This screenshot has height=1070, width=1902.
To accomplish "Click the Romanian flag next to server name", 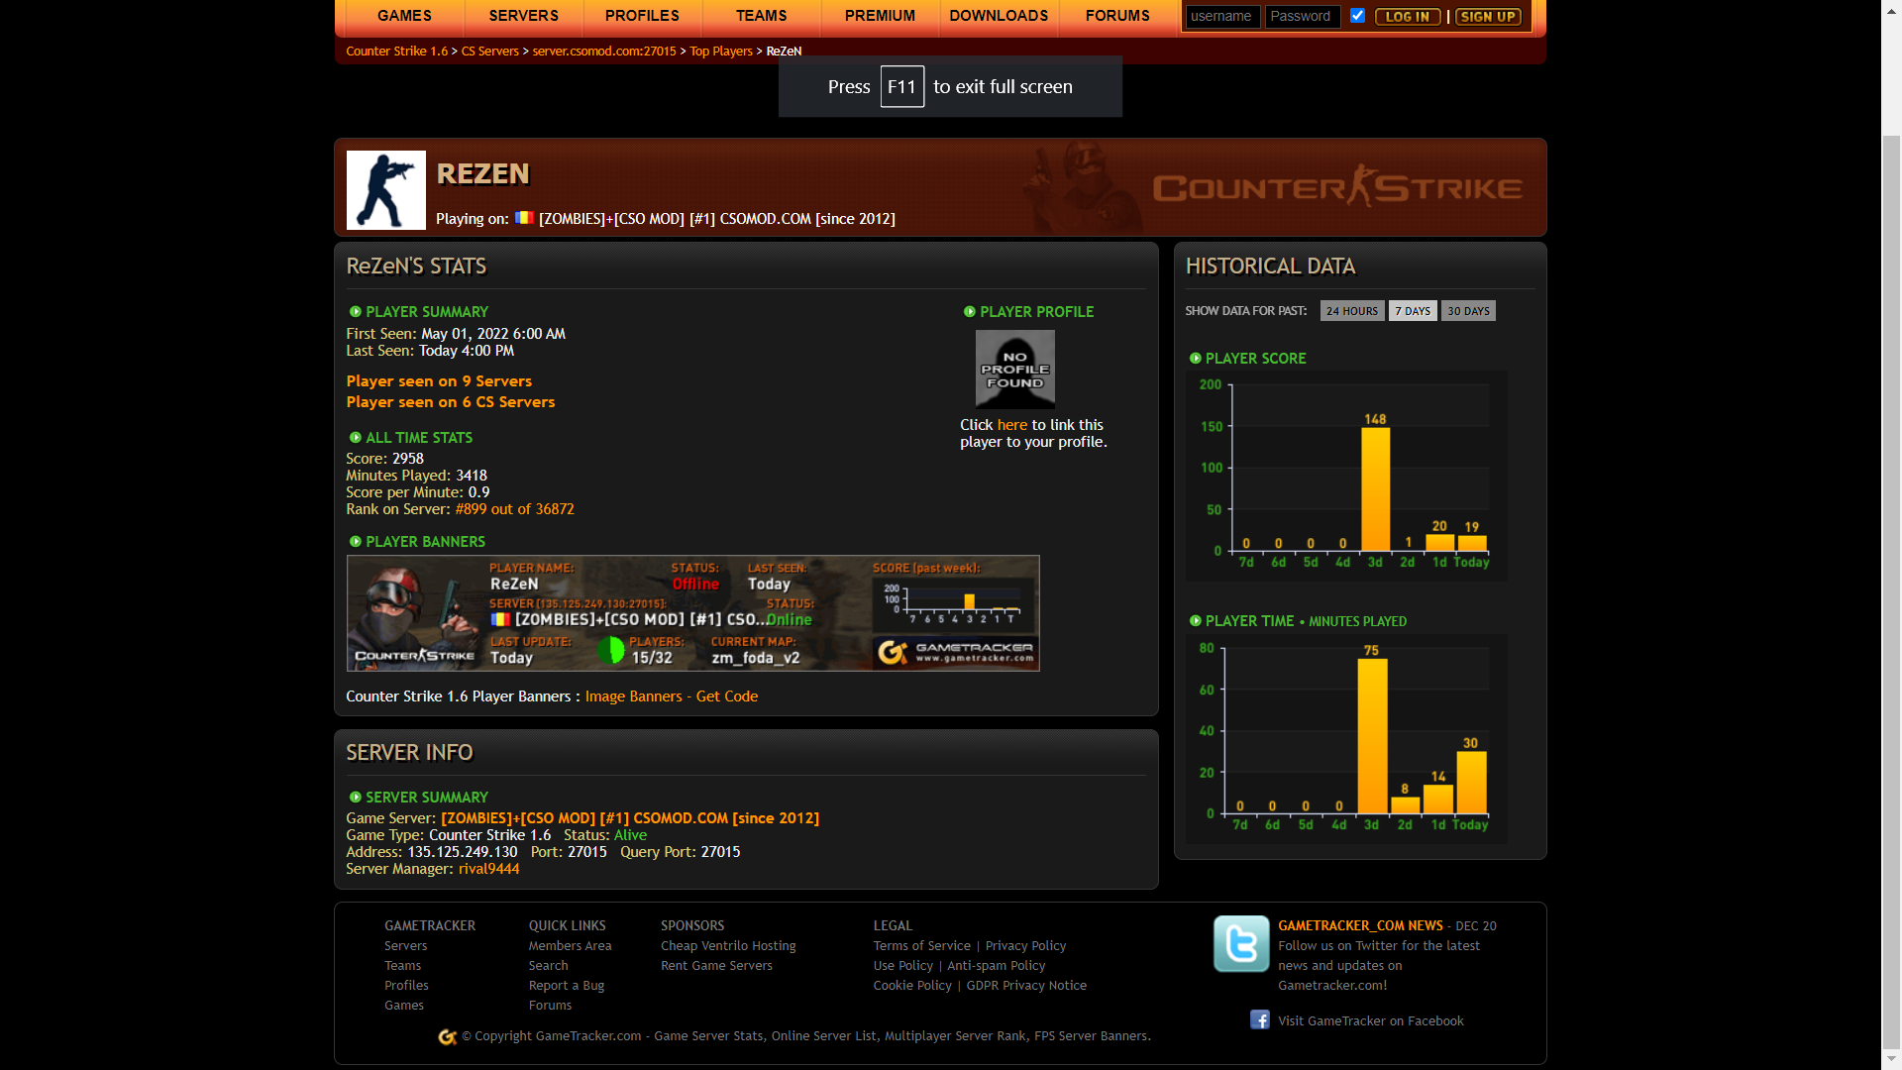I will pyautogui.click(x=524, y=218).
